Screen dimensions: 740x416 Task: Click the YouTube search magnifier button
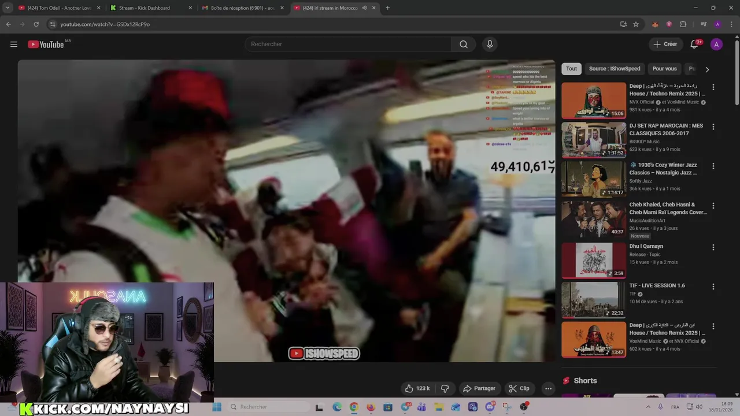pos(464,44)
